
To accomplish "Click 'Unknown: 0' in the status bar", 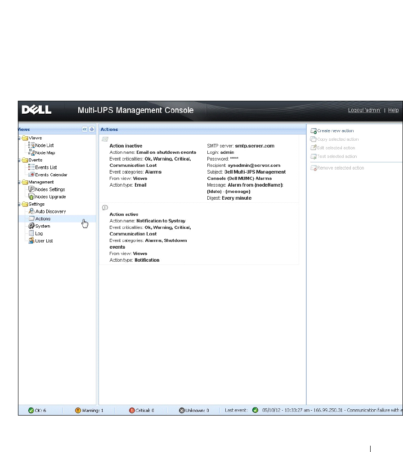I will coord(197,411).
